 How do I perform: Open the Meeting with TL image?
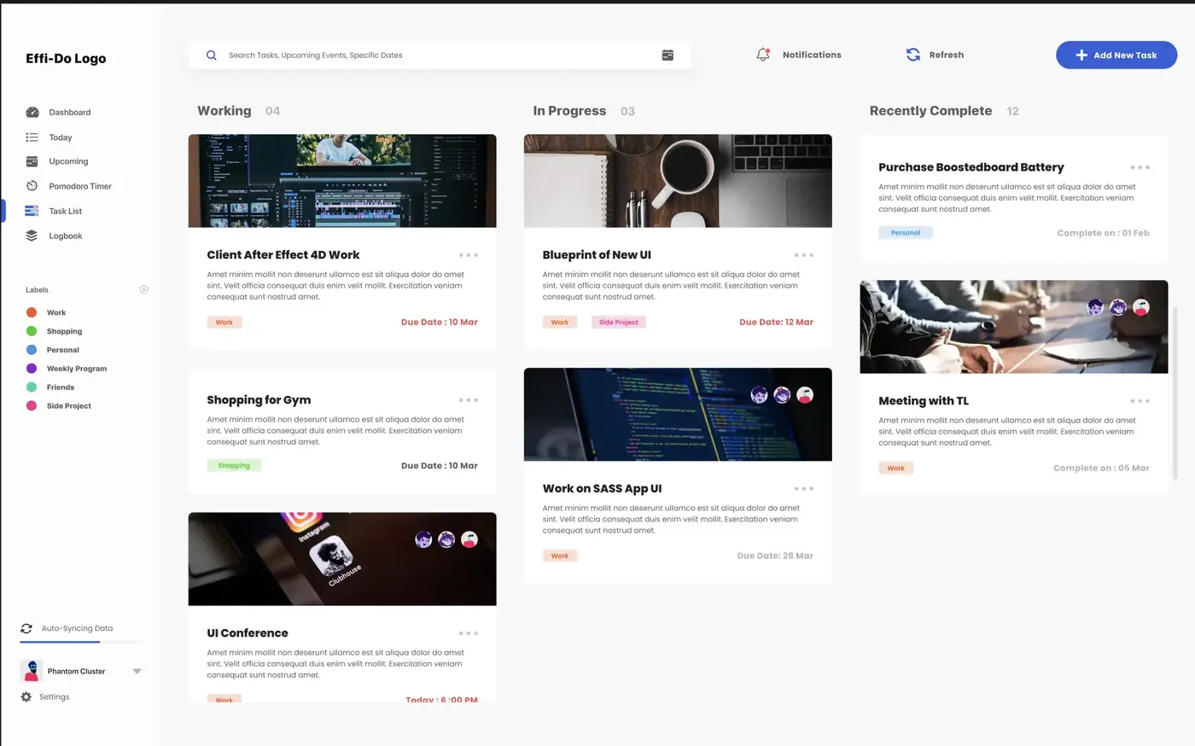click(1014, 327)
